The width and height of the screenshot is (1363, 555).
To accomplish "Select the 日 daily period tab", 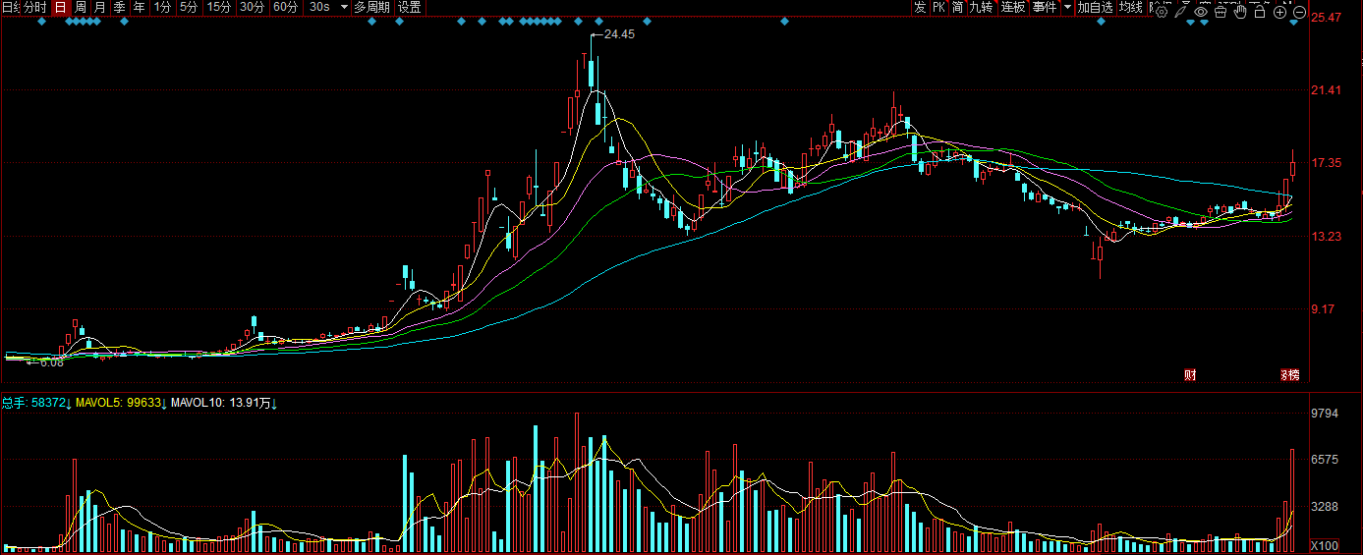I will pos(60,7).
